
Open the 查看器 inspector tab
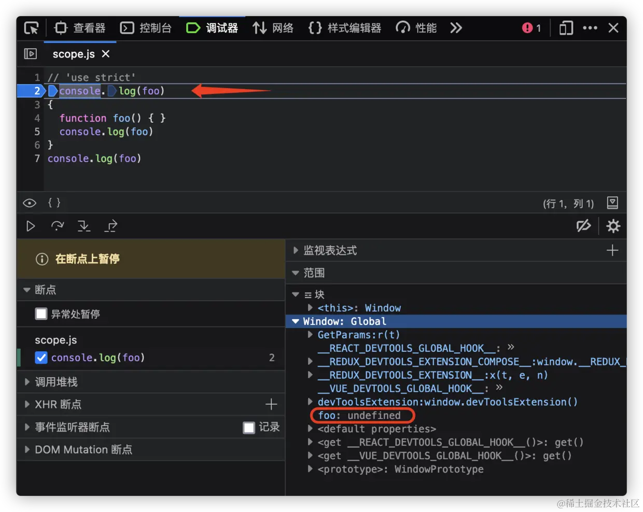click(x=80, y=28)
